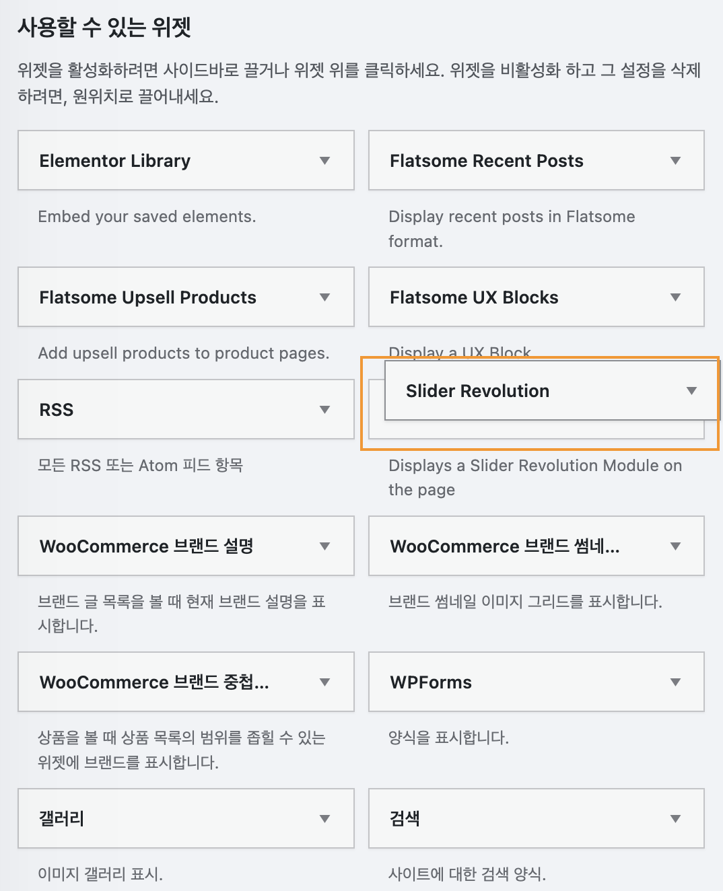Expand the 갤러리 widget arrow

coord(325,819)
